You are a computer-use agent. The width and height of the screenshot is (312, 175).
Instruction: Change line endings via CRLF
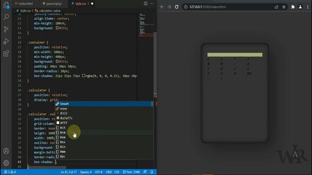[109, 172]
